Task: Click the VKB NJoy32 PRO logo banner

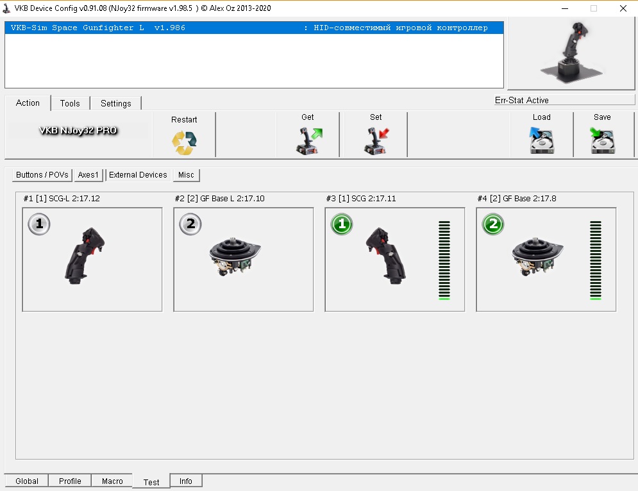Action: pyautogui.click(x=78, y=130)
